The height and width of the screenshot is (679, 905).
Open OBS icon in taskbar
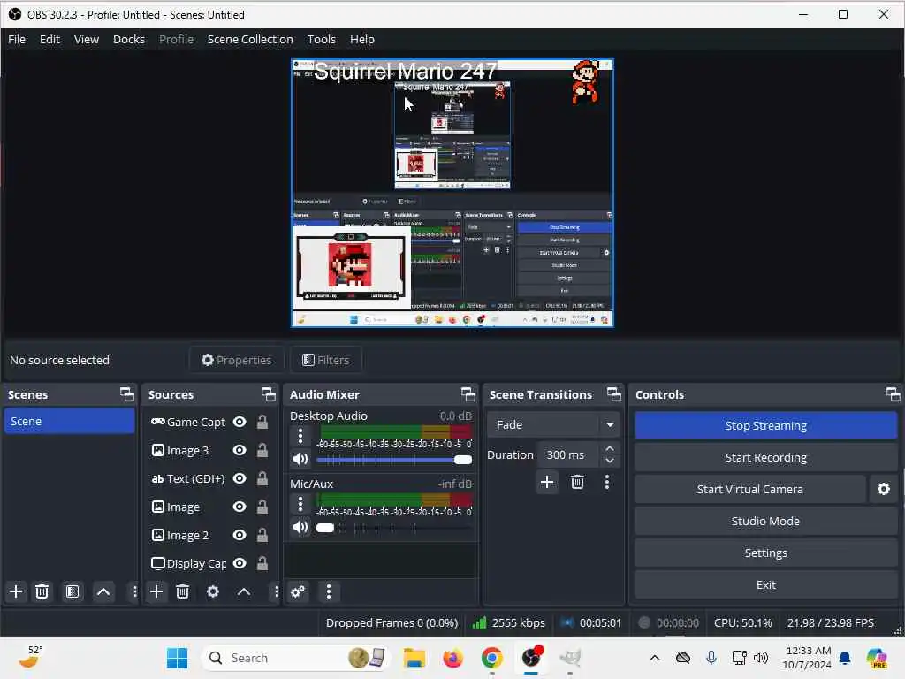click(531, 658)
